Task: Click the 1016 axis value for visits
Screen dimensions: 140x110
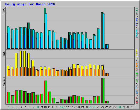Action: pyautogui.click(x=4, y=53)
